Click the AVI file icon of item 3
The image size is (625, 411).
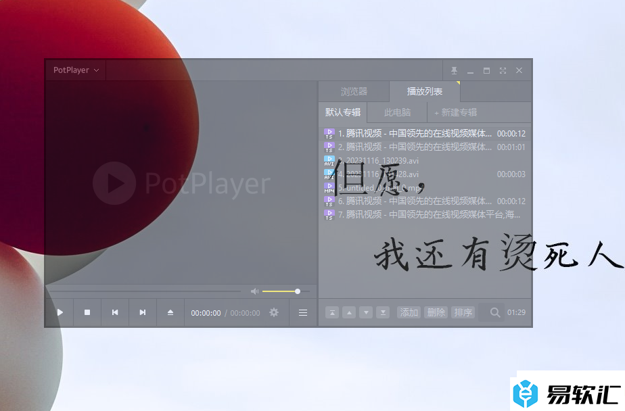tap(329, 161)
